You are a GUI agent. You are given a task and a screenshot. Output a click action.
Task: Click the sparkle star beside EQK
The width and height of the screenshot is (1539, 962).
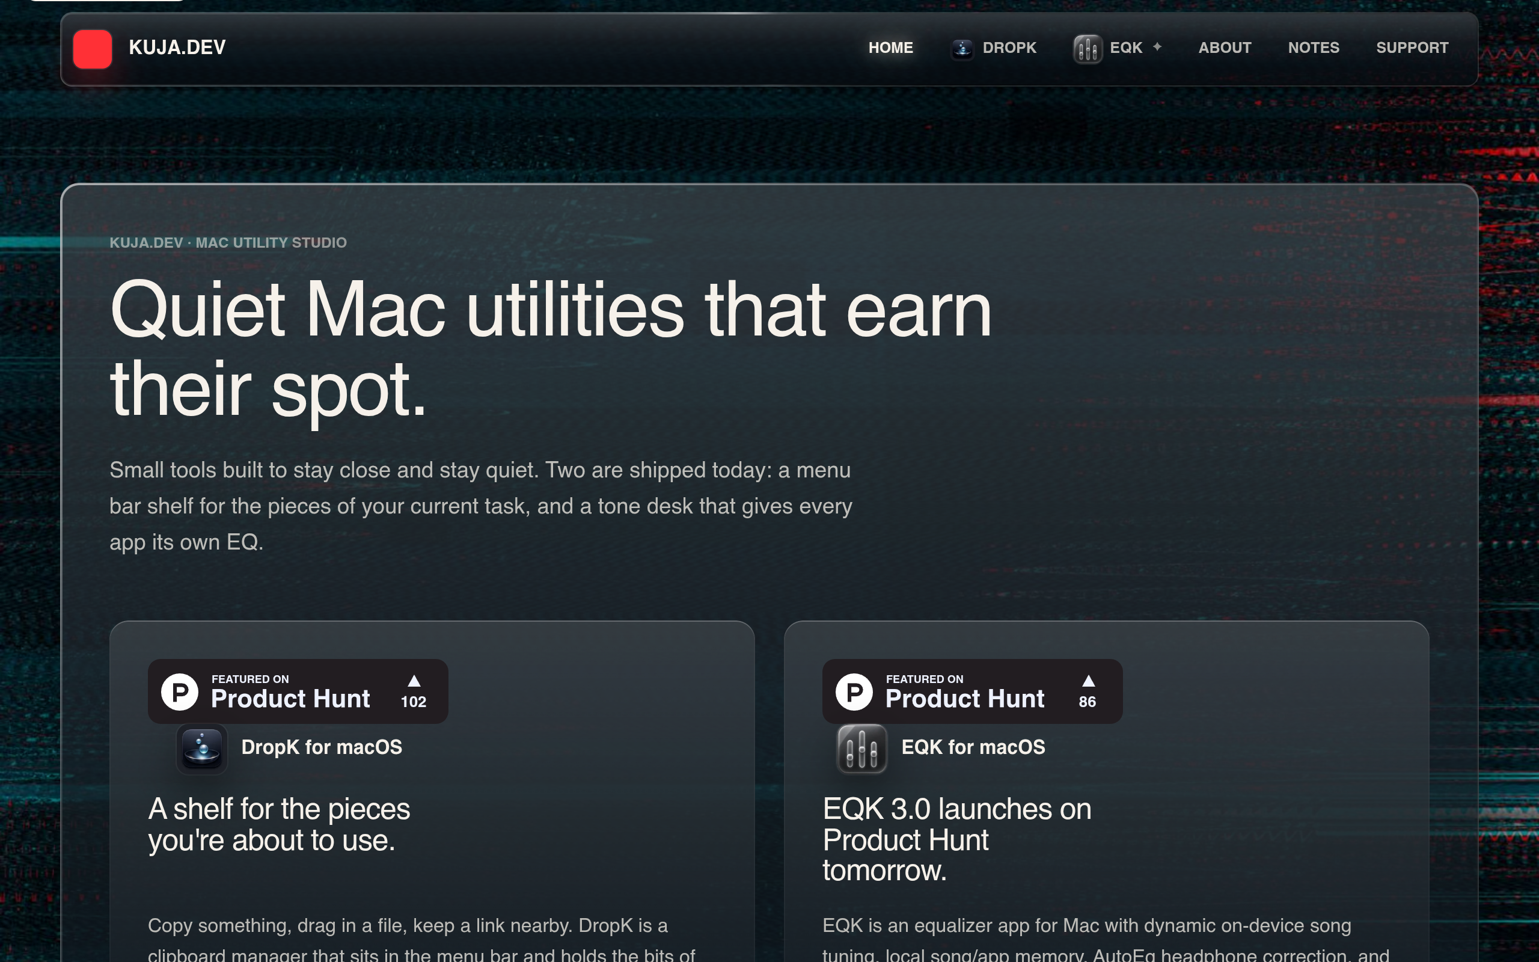click(x=1157, y=46)
